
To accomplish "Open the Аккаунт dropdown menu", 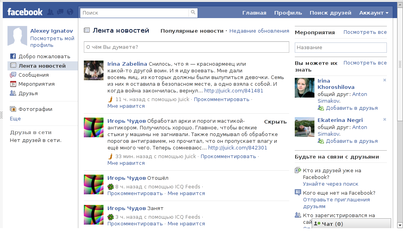I will click(373, 13).
